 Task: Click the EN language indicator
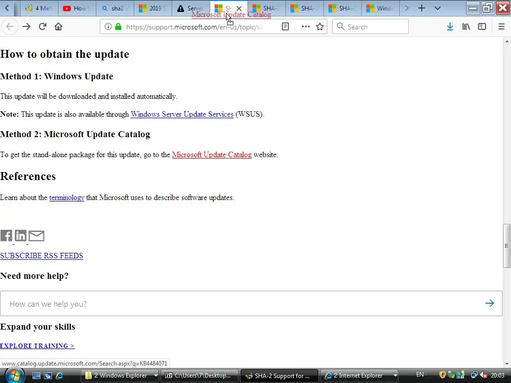[420, 375]
